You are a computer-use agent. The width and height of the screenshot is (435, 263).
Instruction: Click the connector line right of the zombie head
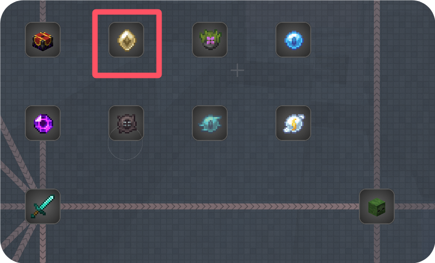tap(415, 206)
